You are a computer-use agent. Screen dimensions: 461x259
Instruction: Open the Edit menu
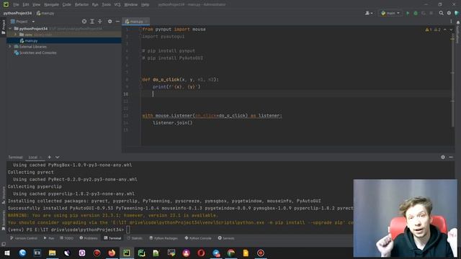pyautogui.click(x=26, y=4)
